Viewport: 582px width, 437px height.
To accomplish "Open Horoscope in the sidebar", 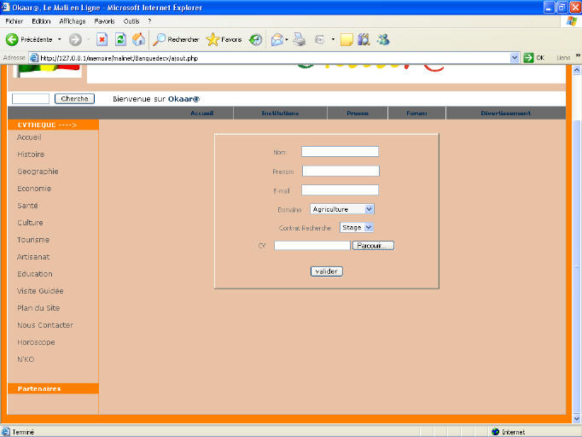I will pyautogui.click(x=36, y=342).
